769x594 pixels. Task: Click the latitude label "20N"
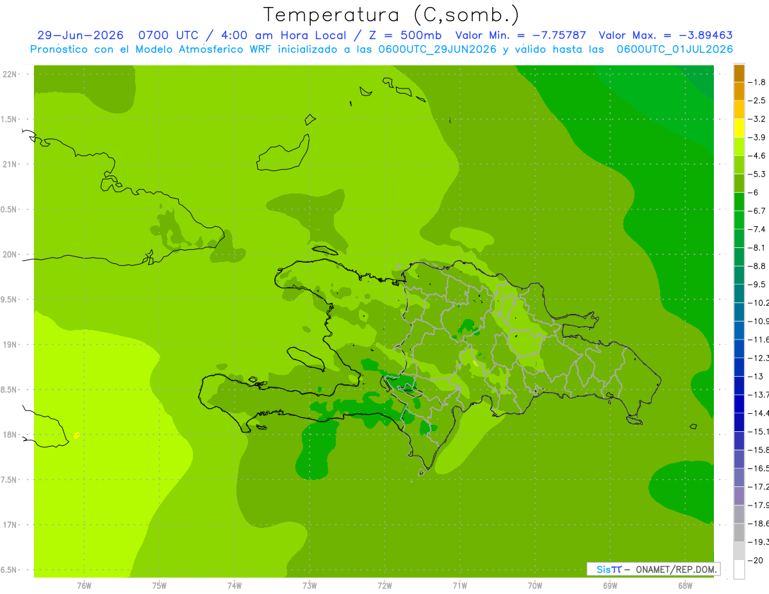11,254
